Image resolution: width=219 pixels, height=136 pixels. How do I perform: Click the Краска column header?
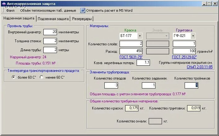pos(130,30)
